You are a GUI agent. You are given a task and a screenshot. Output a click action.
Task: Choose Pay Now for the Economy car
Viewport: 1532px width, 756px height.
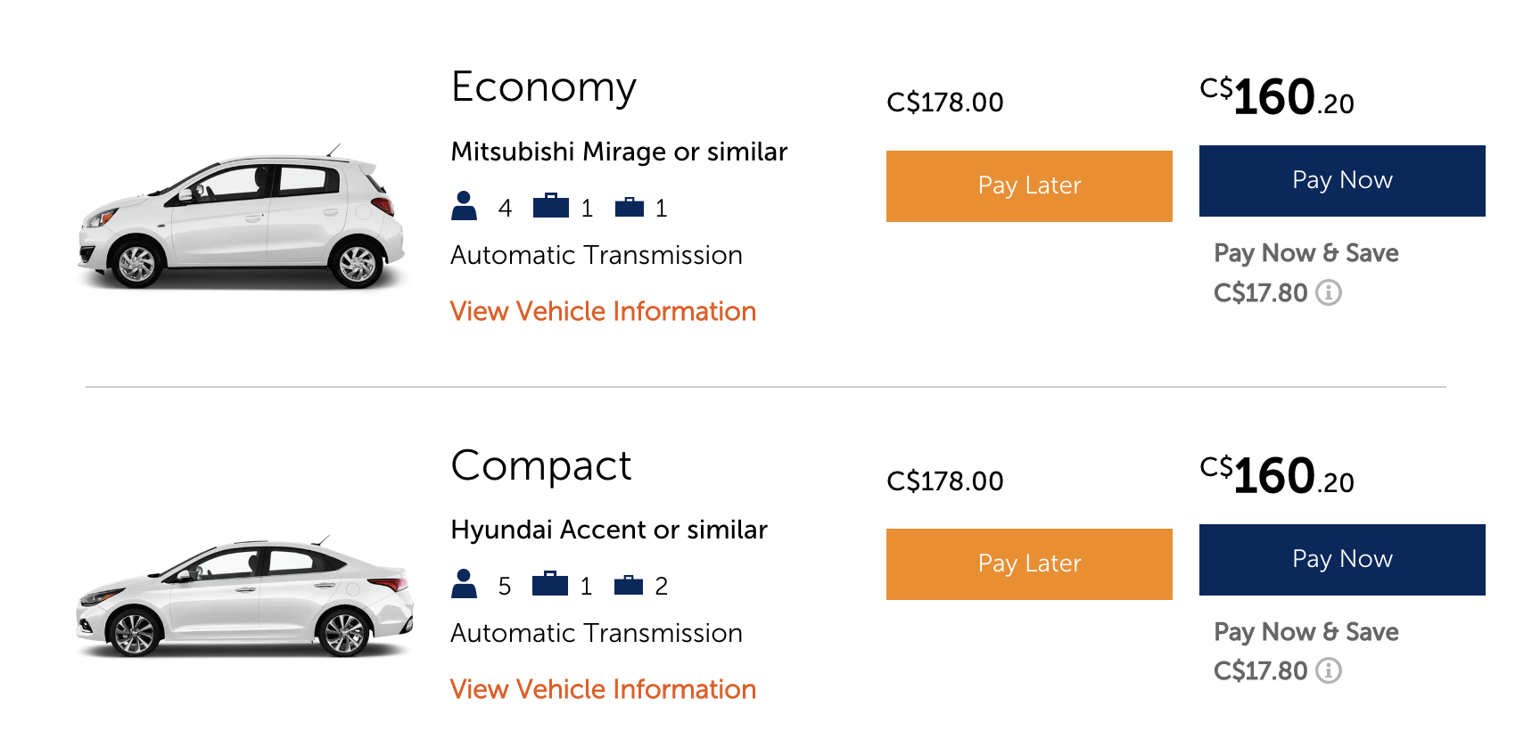pos(1342,181)
